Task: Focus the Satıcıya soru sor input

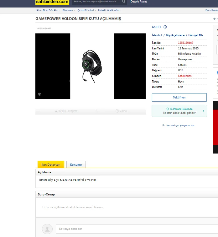Action: click(x=137, y=229)
